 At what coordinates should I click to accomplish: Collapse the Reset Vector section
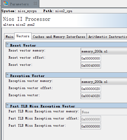(x=7, y=44)
